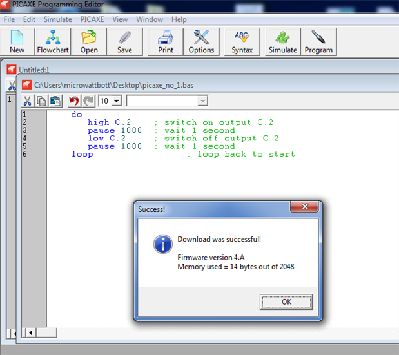Click the picaxe_no_1.bas file path title
The image size is (399, 355).
pyautogui.click(x=113, y=85)
